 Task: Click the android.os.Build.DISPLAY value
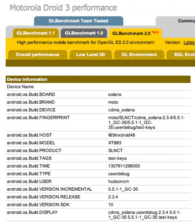click(145, 215)
